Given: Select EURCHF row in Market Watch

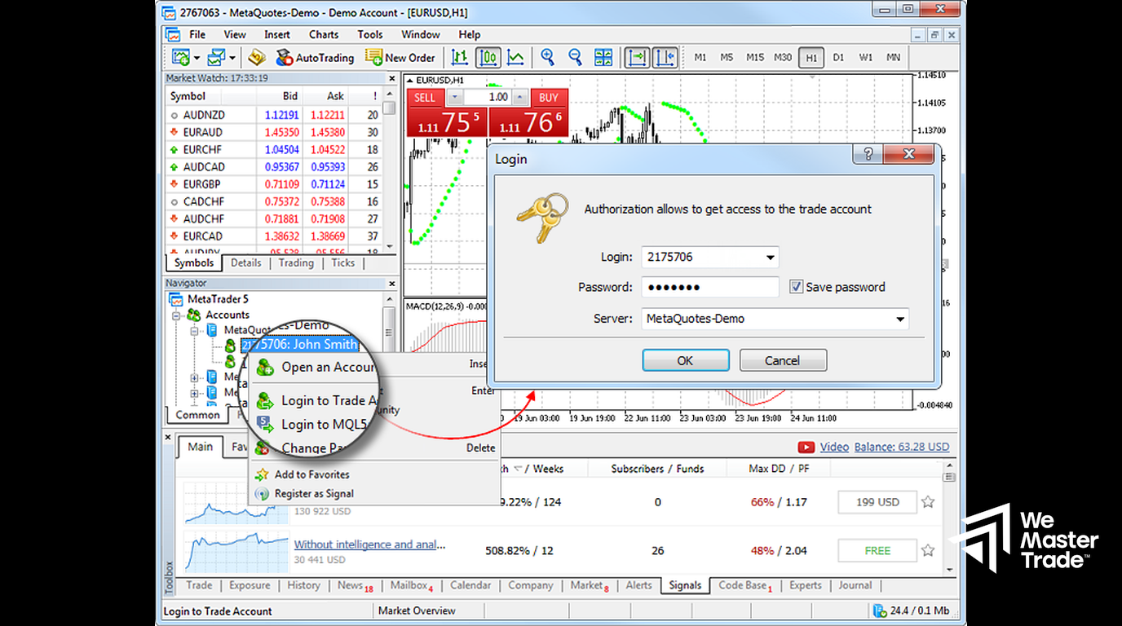Looking at the screenshot, I should coord(274,150).
